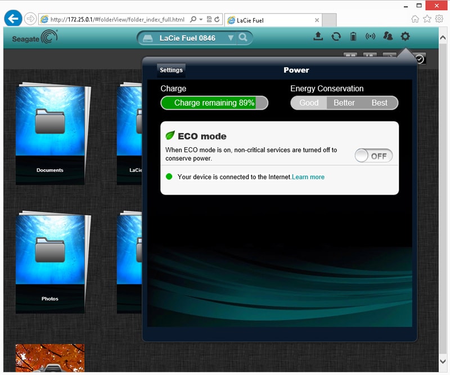The height and width of the screenshot is (375, 450).
Task: Click the sync refresh icon in toolbar
Action: click(x=336, y=37)
